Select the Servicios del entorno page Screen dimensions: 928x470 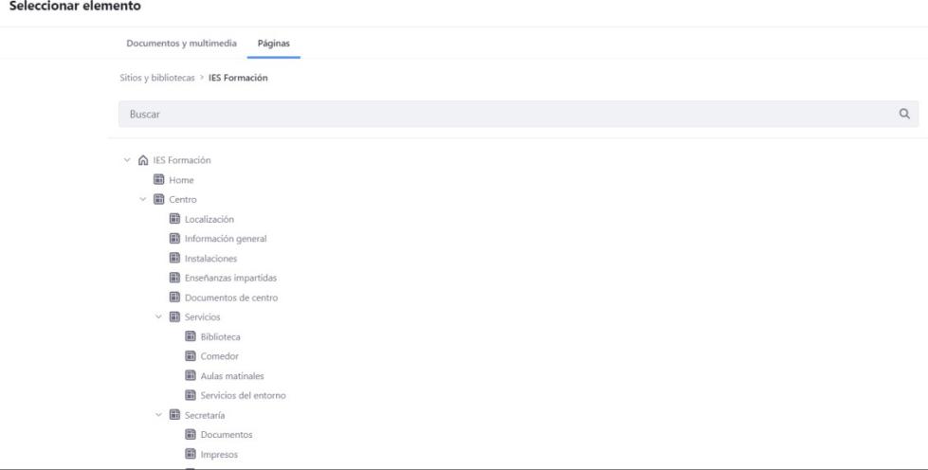244,395
